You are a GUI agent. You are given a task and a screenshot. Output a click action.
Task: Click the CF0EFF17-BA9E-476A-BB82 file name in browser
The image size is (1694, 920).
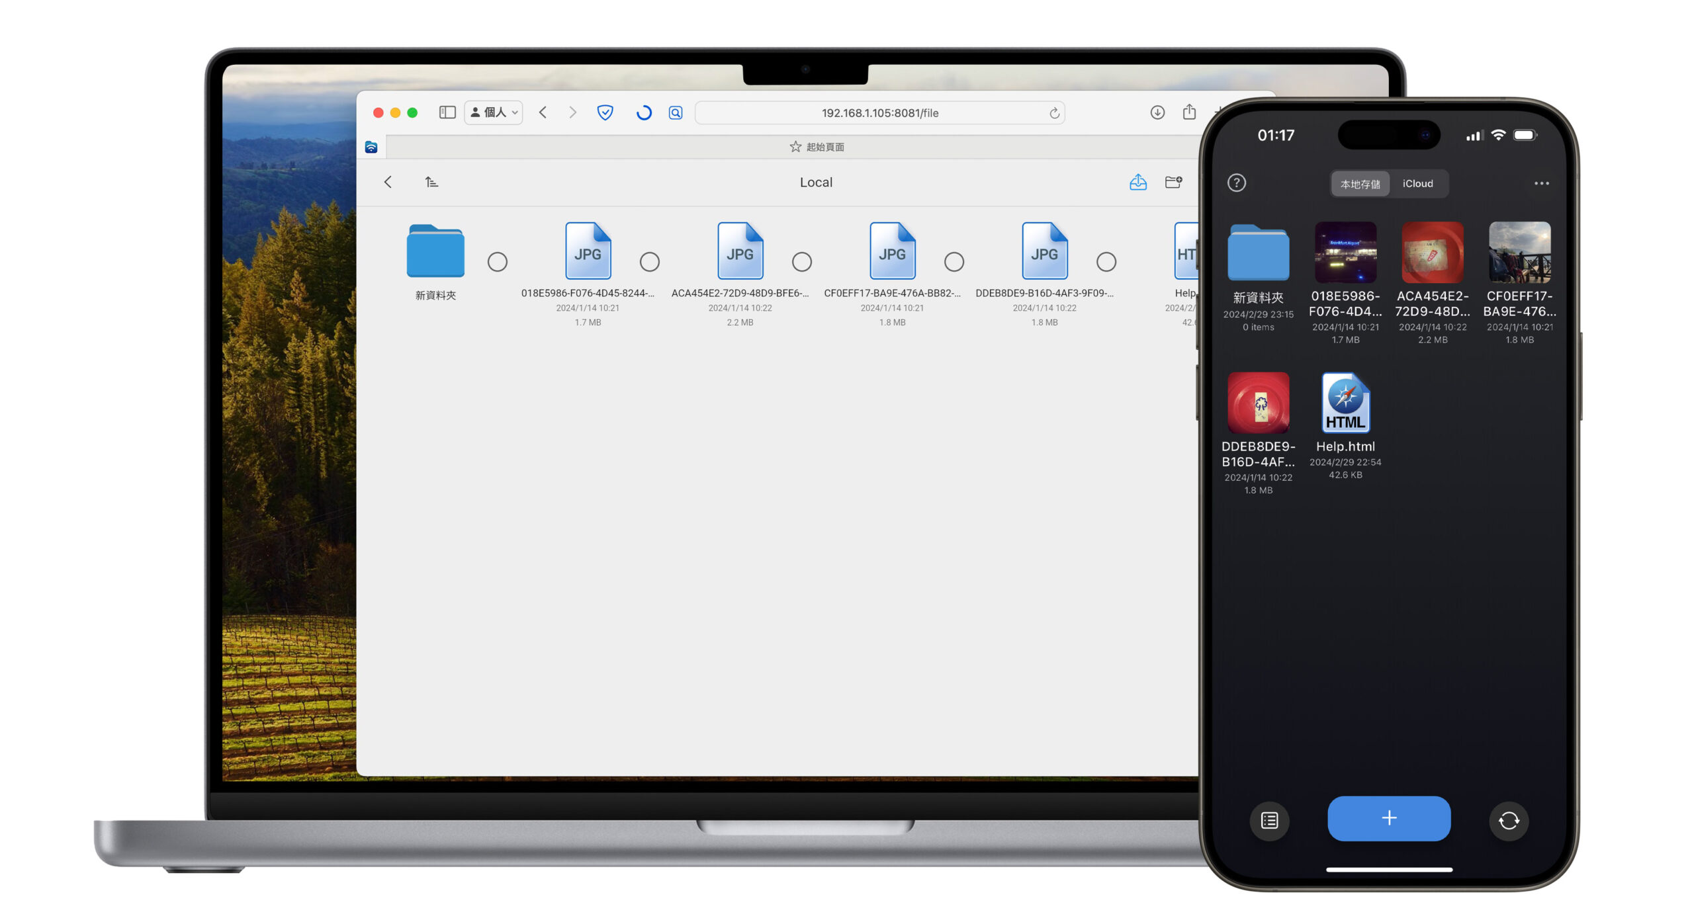click(x=892, y=293)
